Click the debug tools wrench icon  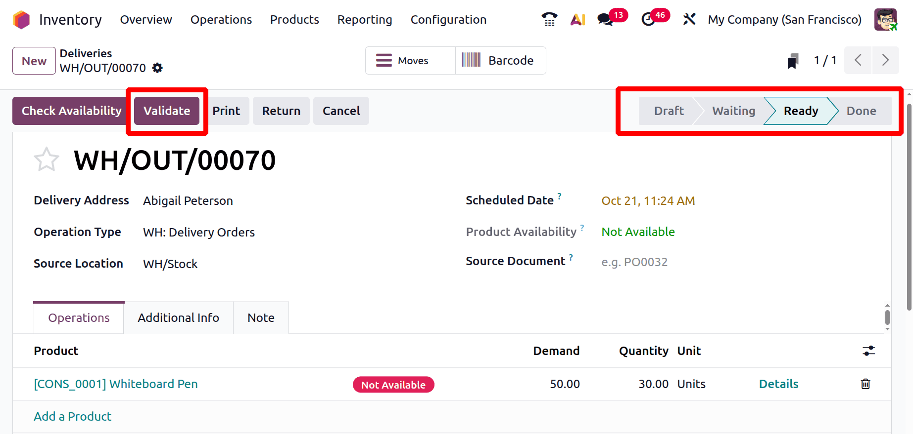click(689, 20)
